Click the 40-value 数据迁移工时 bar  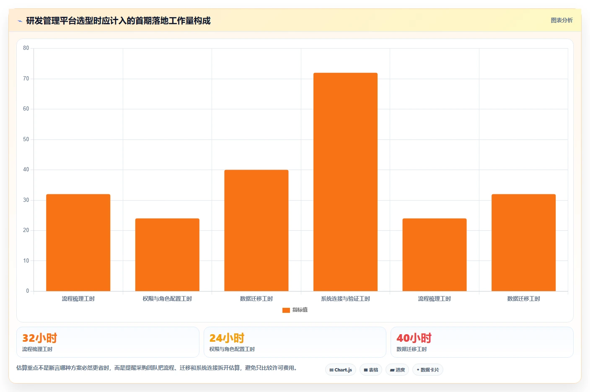point(256,230)
